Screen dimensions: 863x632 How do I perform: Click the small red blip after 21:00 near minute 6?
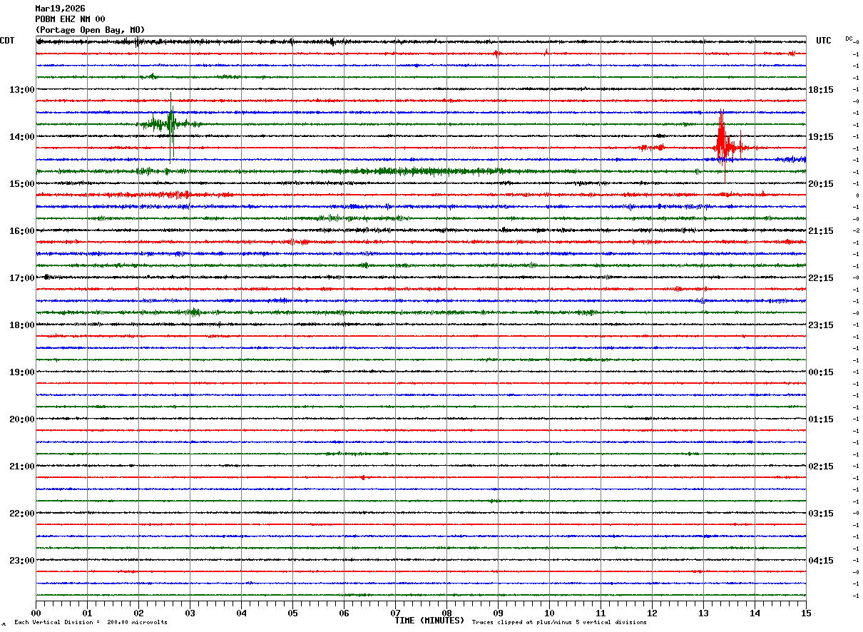point(363,477)
